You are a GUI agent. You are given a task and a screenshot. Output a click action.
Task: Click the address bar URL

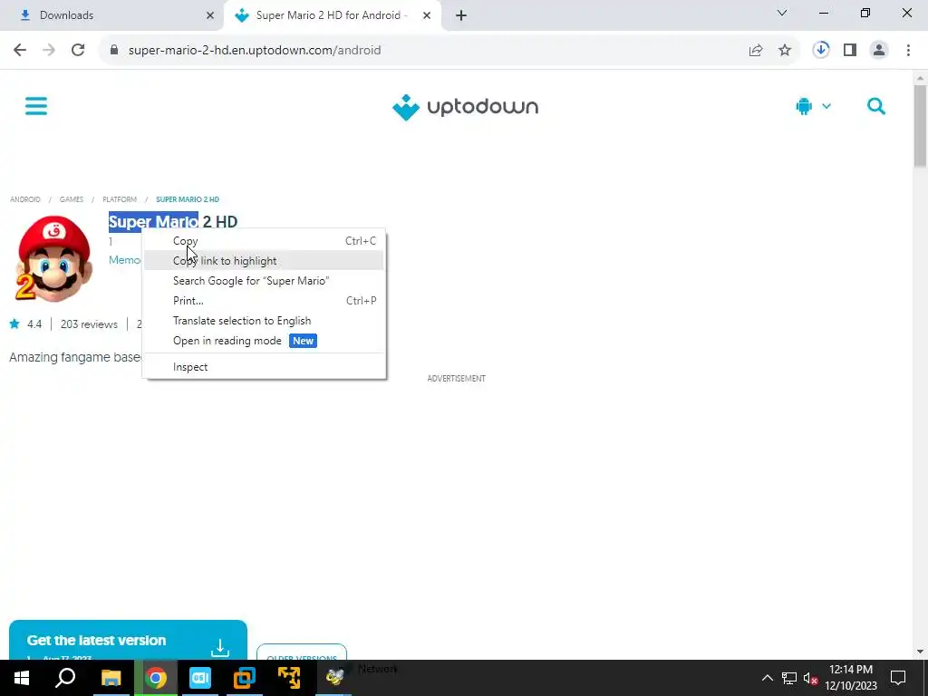(255, 51)
